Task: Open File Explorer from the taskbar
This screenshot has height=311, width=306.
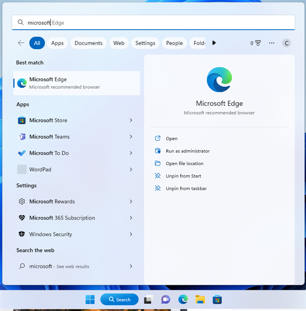Action: [x=200, y=299]
